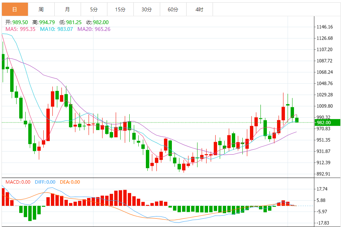Image resolution: width=343 pixels, height=227 pixels.
Task: Click the low price 低:981.25
Action: click(x=70, y=22)
